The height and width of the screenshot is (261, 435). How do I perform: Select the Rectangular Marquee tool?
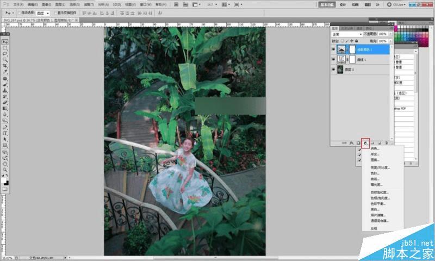pyautogui.click(x=5, y=48)
